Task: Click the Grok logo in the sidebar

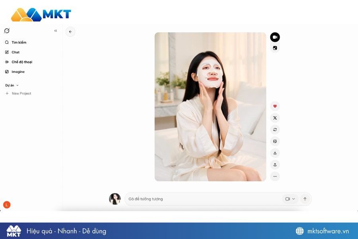Action: tap(7, 31)
